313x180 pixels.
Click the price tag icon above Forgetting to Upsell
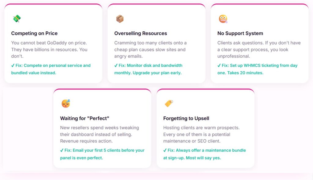coord(169,104)
